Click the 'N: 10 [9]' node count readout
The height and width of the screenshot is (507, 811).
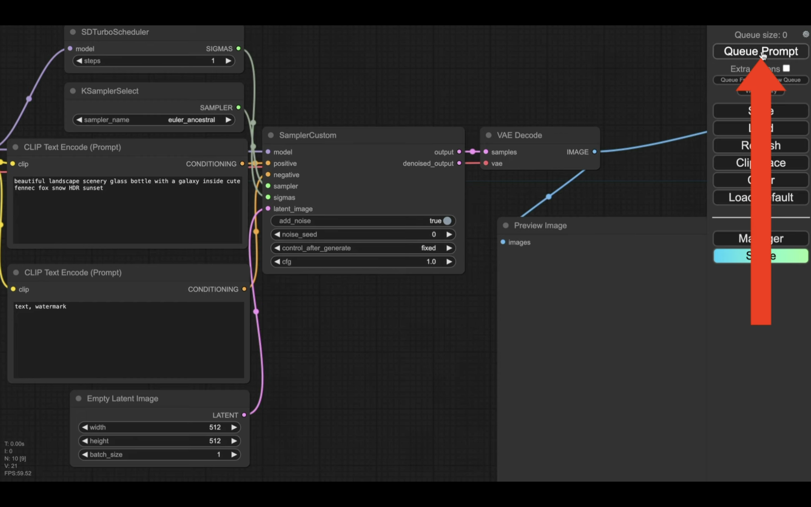(15, 458)
